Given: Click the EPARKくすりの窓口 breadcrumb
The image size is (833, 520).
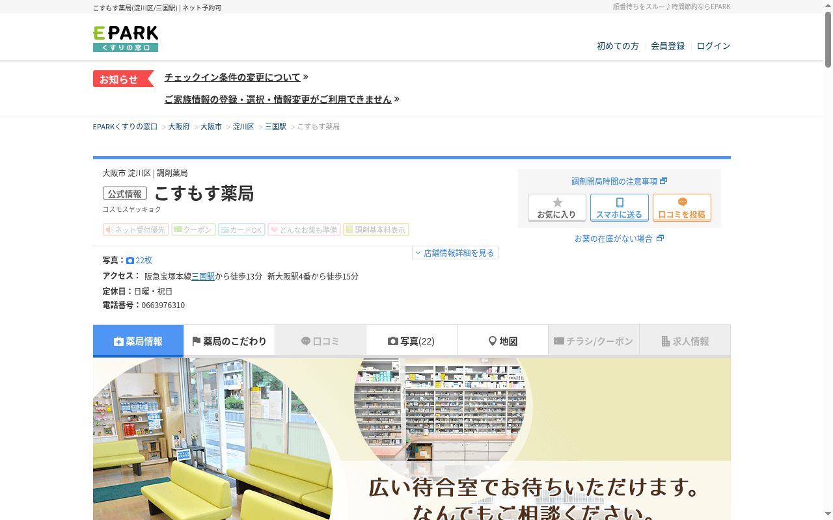Looking at the screenshot, I should (x=125, y=127).
